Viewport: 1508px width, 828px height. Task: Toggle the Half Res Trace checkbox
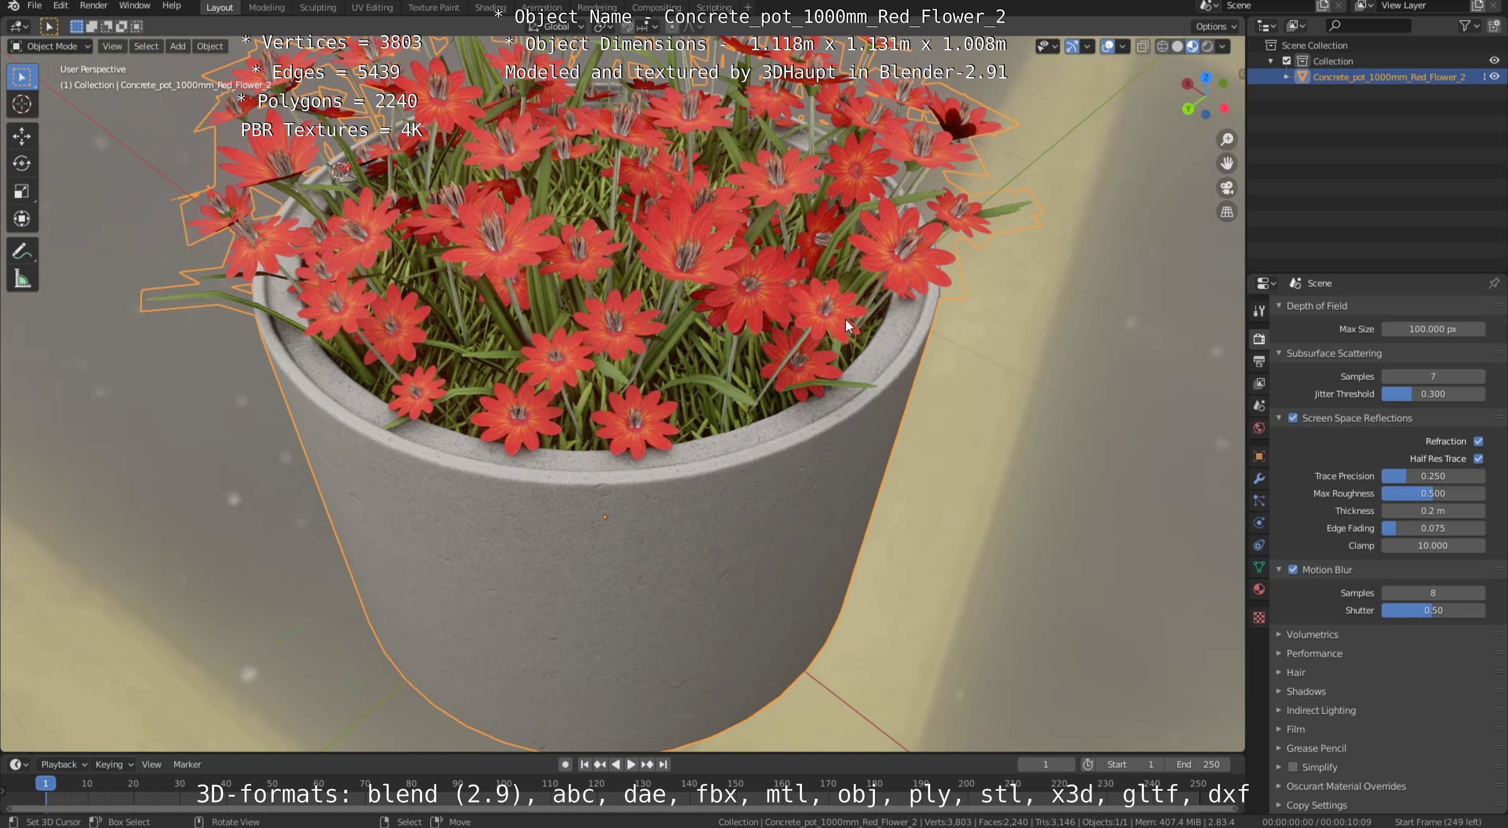point(1478,458)
